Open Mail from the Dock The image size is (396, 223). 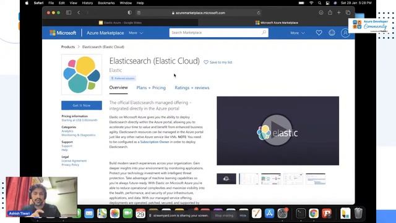point(89,213)
